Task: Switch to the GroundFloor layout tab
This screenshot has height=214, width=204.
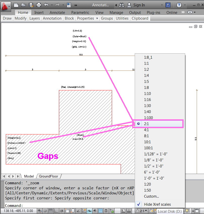Action: pos(49,176)
